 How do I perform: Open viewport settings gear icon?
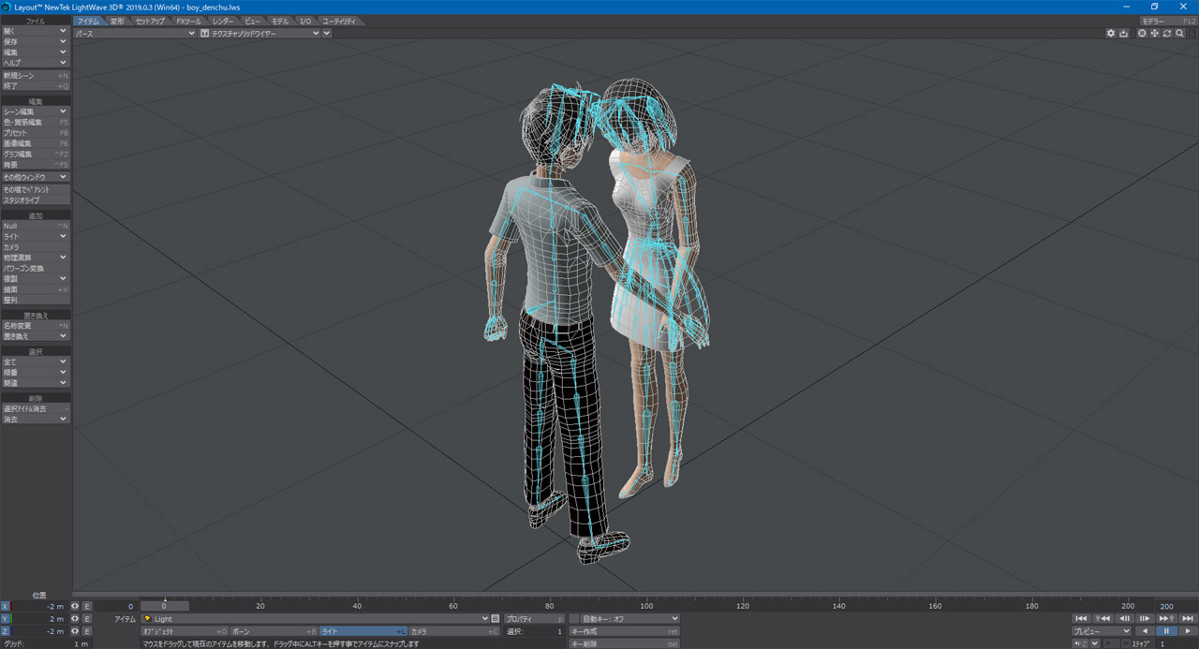(1111, 33)
